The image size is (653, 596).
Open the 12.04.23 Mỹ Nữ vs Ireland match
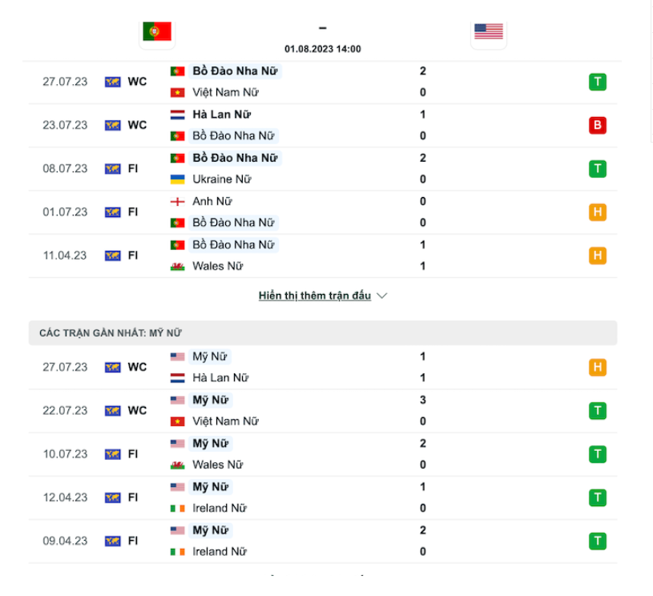(x=320, y=497)
